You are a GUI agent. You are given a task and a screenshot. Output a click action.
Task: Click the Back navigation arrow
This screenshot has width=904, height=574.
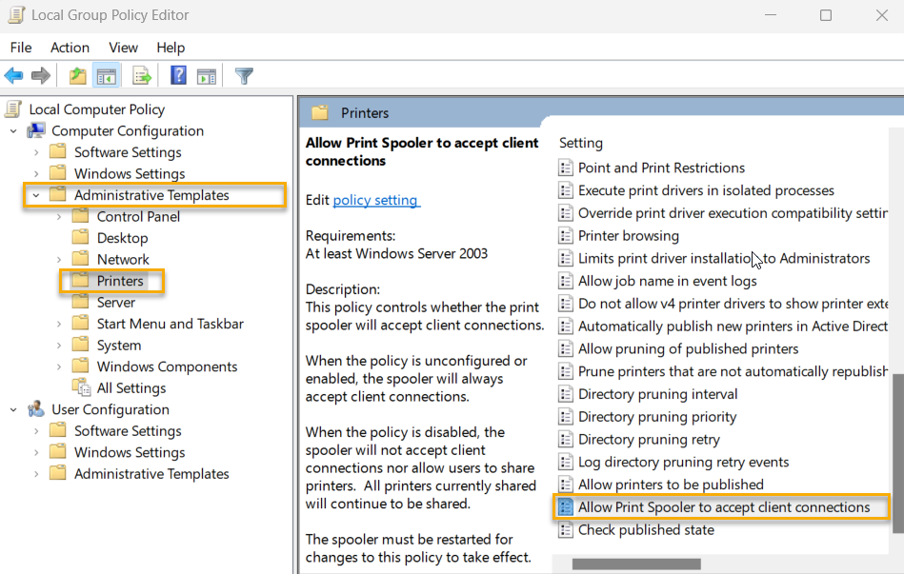(x=12, y=75)
